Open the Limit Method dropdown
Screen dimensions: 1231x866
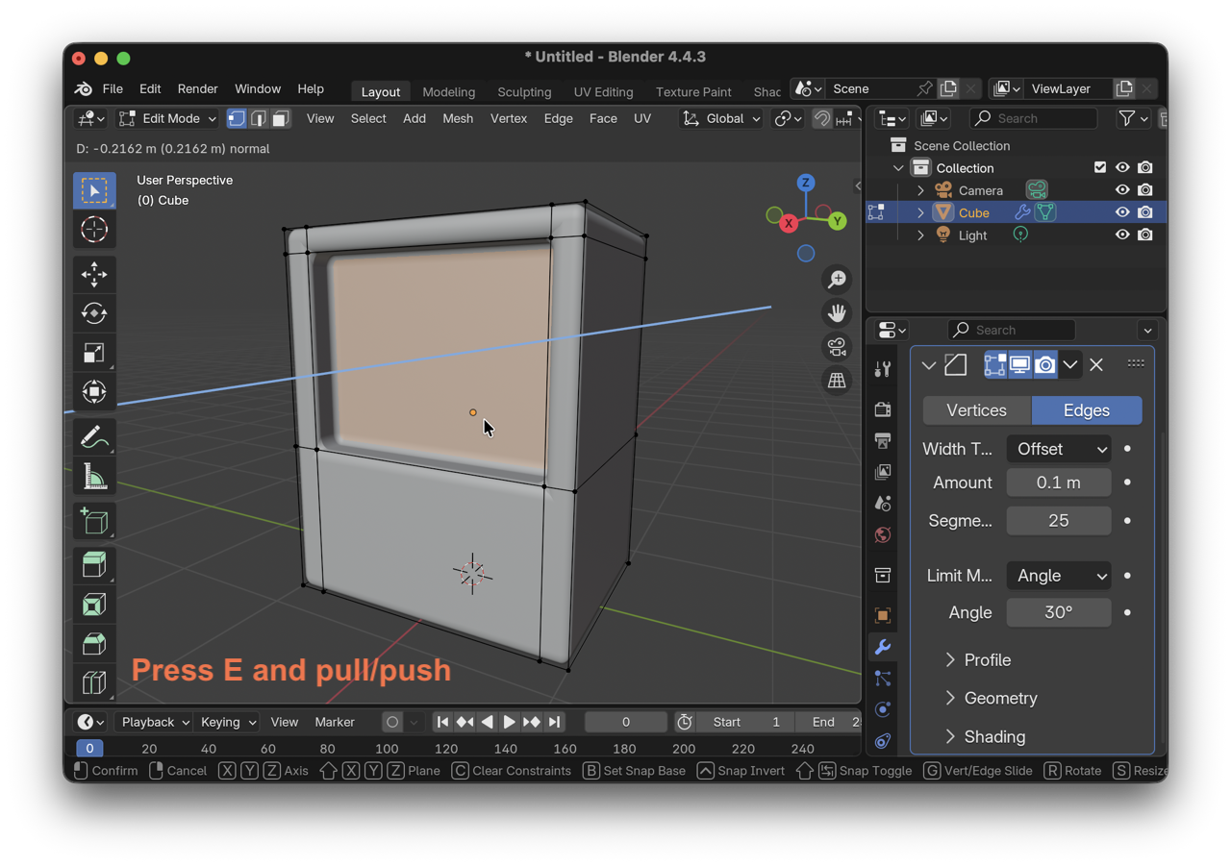(x=1058, y=575)
